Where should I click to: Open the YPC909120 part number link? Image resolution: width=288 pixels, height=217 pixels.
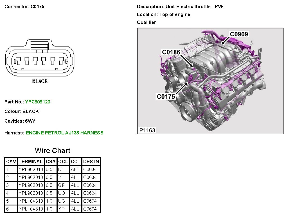(38, 102)
